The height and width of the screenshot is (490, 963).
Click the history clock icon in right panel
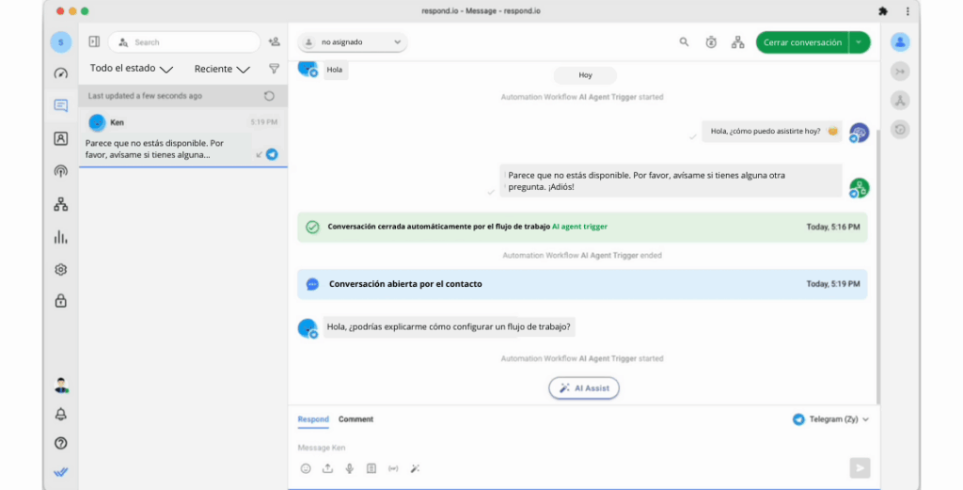click(900, 130)
